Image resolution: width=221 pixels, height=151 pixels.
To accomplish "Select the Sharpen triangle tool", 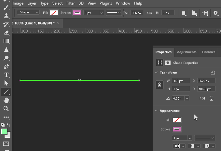I will click(6, 49).
